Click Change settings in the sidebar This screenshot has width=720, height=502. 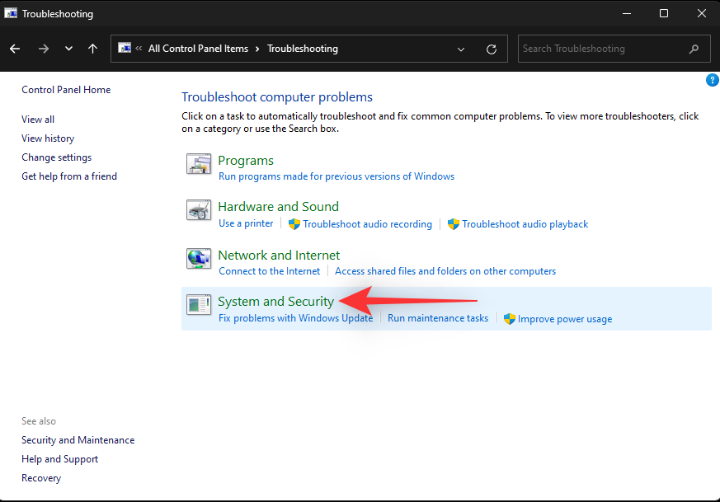[56, 157]
